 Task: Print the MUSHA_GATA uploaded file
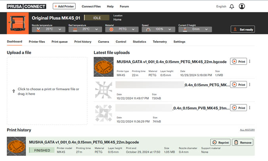tap(238, 61)
